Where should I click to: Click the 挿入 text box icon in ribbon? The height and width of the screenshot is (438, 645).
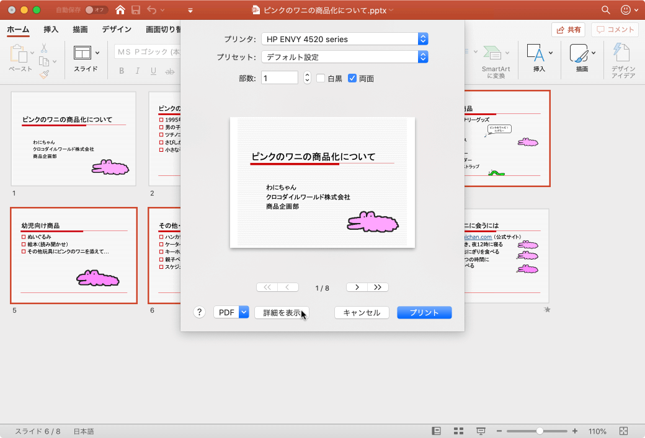(x=536, y=53)
